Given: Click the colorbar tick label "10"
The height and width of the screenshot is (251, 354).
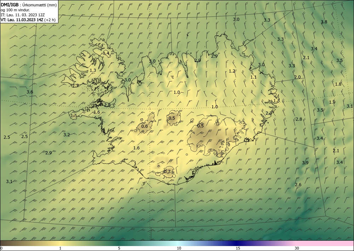Looking at the screenshot, I should [179, 248].
